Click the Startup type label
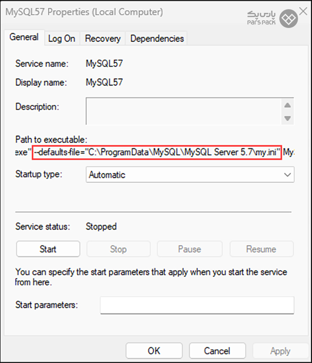312x363 pixels. [x=39, y=174]
